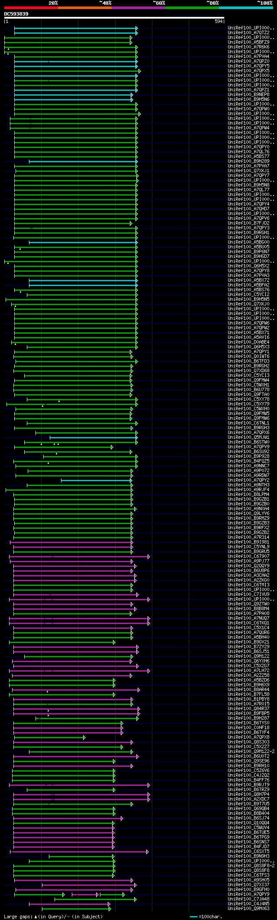Select label UniRef100_A7QPV9
The image size is (277, 920).
coord(248,447)
